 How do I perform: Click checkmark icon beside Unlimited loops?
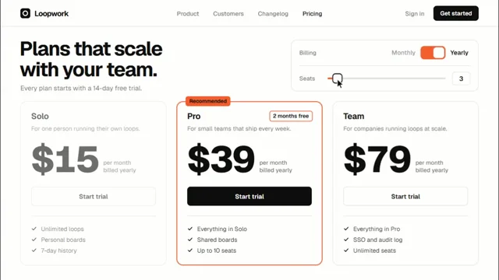point(34,229)
